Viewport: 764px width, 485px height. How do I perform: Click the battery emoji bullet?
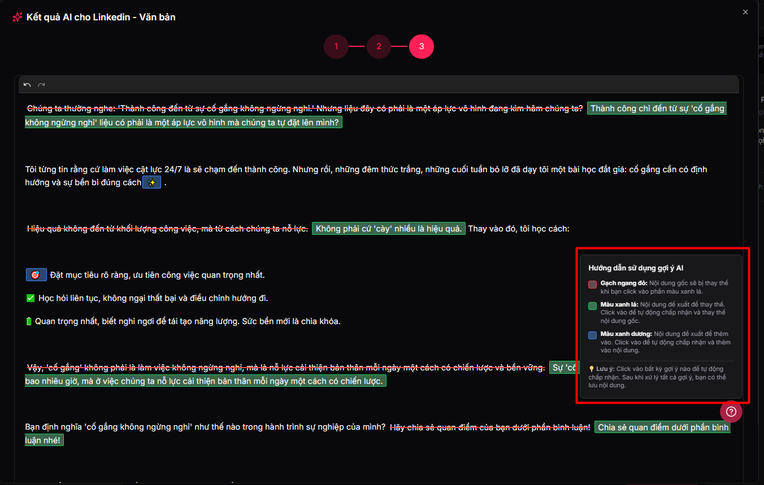coord(29,321)
